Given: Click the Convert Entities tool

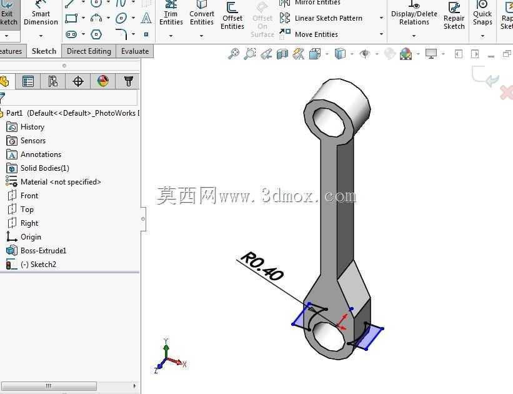Looking at the screenshot, I should click(x=202, y=14).
